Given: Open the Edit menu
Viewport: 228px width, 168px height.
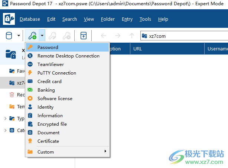Looking at the screenshot, I should pos(51,19).
